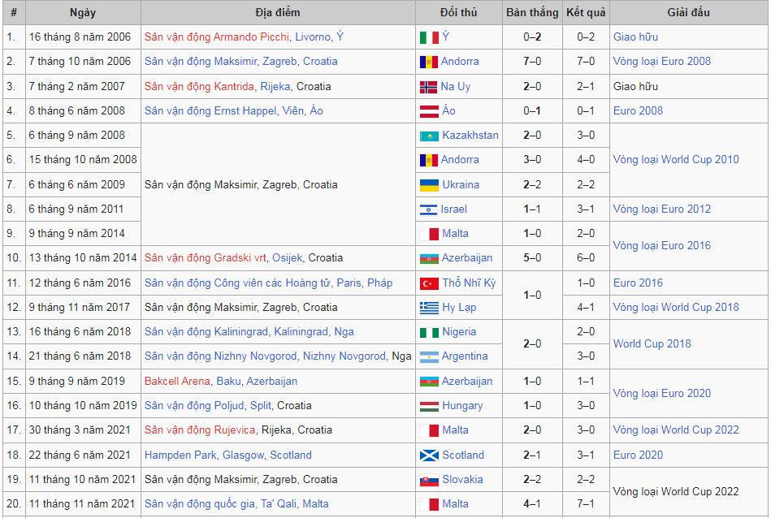The image size is (771, 518).
Task: Click the Slovakia flag icon
Action: pos(428,479)
